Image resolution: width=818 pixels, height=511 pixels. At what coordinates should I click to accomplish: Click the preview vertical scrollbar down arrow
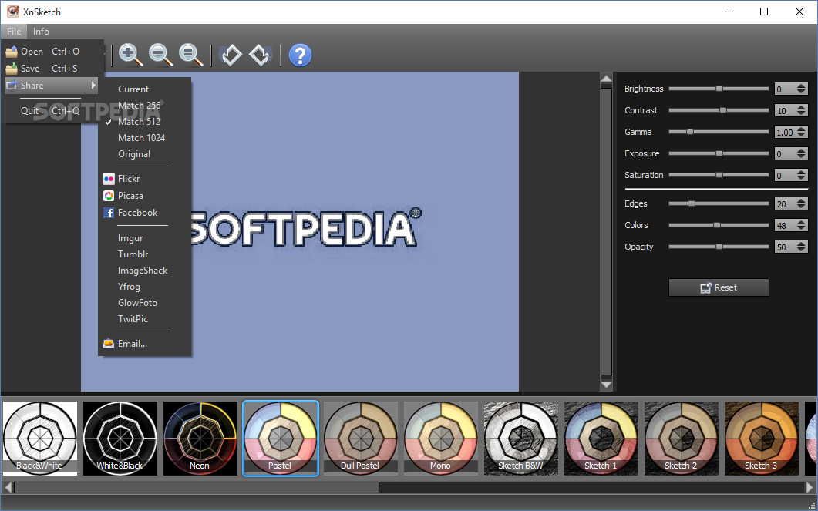coord(606,385)
